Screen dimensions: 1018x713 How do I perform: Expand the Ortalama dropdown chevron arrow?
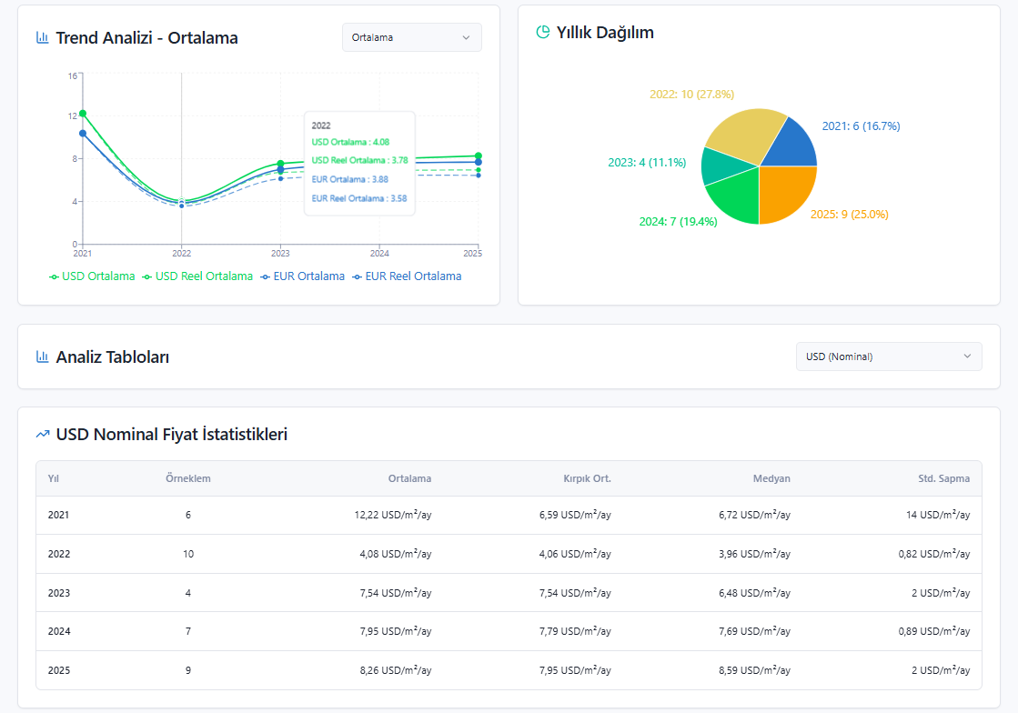pyautogui.click(x=466, y=37)
